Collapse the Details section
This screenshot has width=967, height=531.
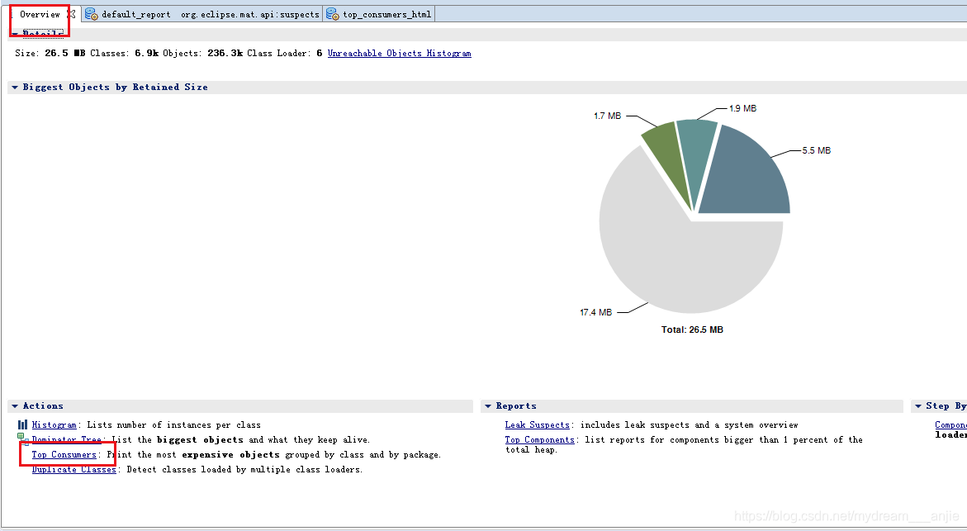tap(15, 34)
